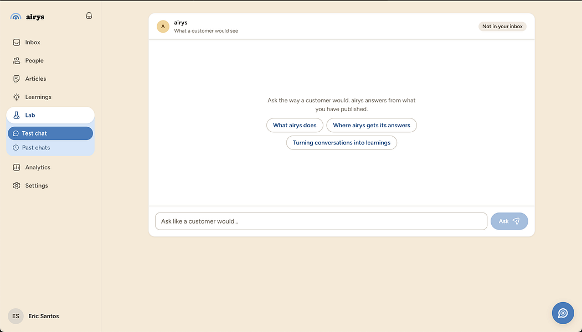582x332 pixels.
Task: Open notifications bell icon
Action: [x=89, y=15]
